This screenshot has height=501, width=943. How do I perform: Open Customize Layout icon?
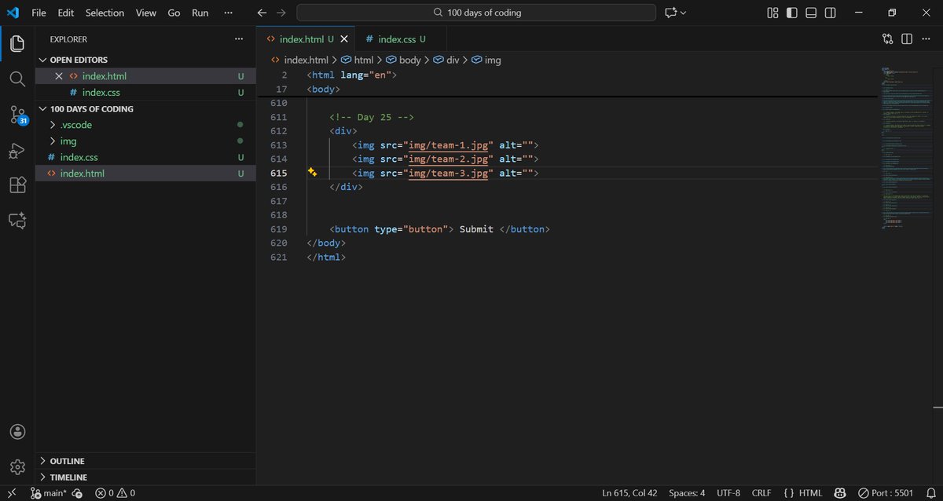[772, 13]
